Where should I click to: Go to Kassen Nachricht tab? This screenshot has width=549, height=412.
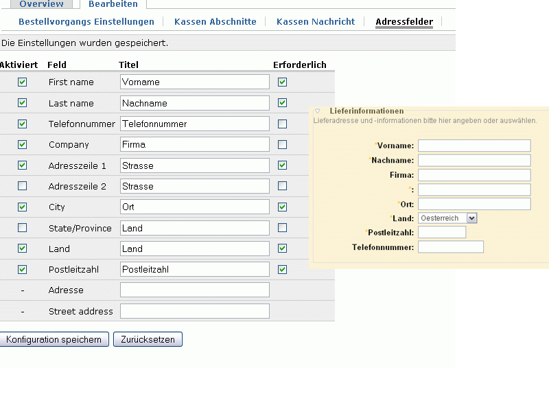coord(316,22)
